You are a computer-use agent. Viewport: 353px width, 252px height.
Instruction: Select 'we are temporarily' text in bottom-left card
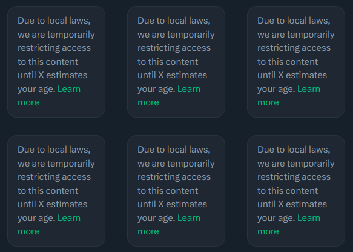click(56, 164)
